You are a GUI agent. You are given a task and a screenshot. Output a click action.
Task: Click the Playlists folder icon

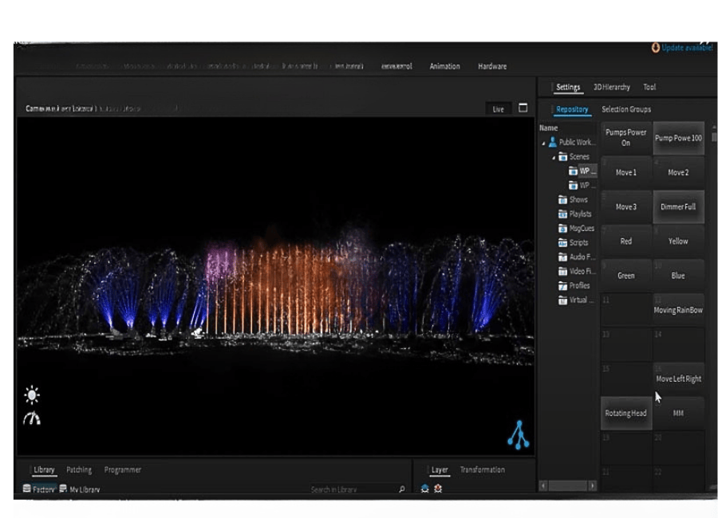(562, 214)
